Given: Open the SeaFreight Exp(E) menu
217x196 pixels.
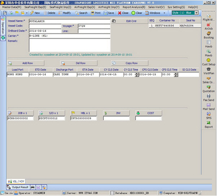Looking at the screenshot, I should coord(35,7).
